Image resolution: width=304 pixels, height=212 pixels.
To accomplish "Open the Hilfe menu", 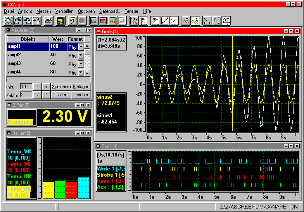I will tap(147, 11).
